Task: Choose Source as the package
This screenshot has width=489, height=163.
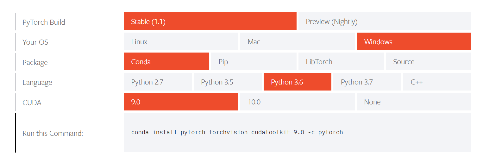Action: [x=428, y=61]
